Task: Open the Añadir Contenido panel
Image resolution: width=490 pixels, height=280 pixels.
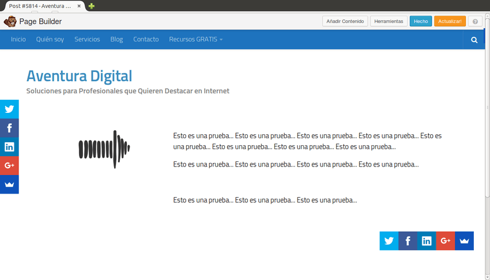Action: [345, 21]
